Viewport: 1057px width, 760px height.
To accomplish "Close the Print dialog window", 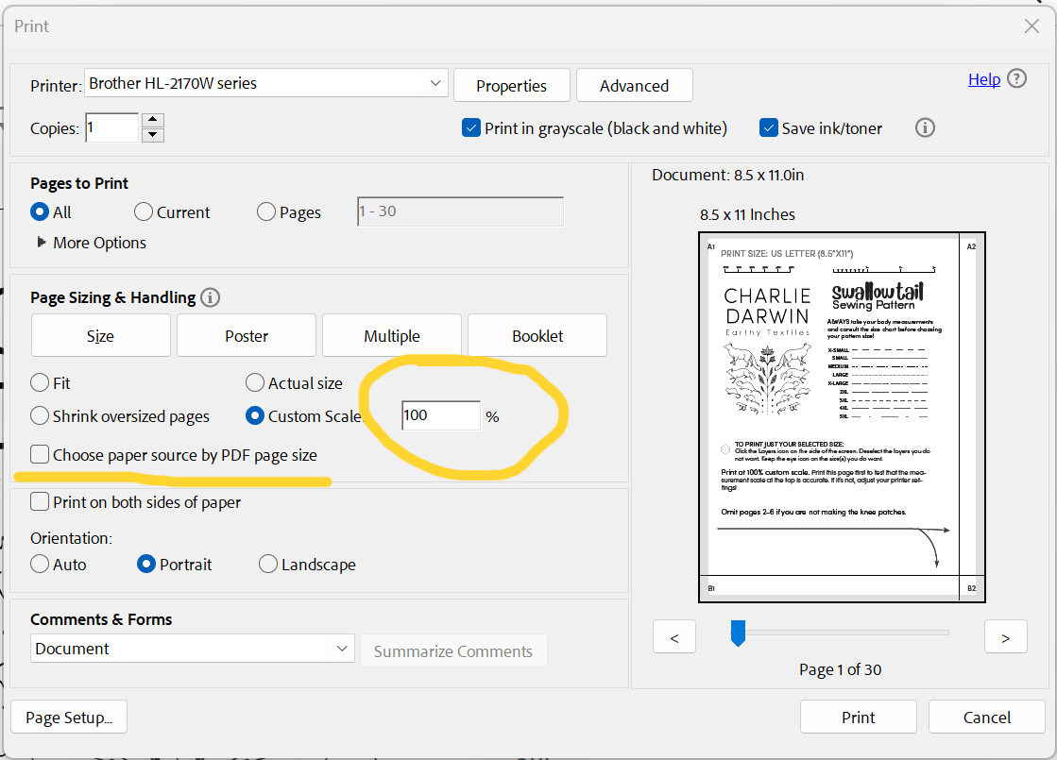I will 1031,26.
